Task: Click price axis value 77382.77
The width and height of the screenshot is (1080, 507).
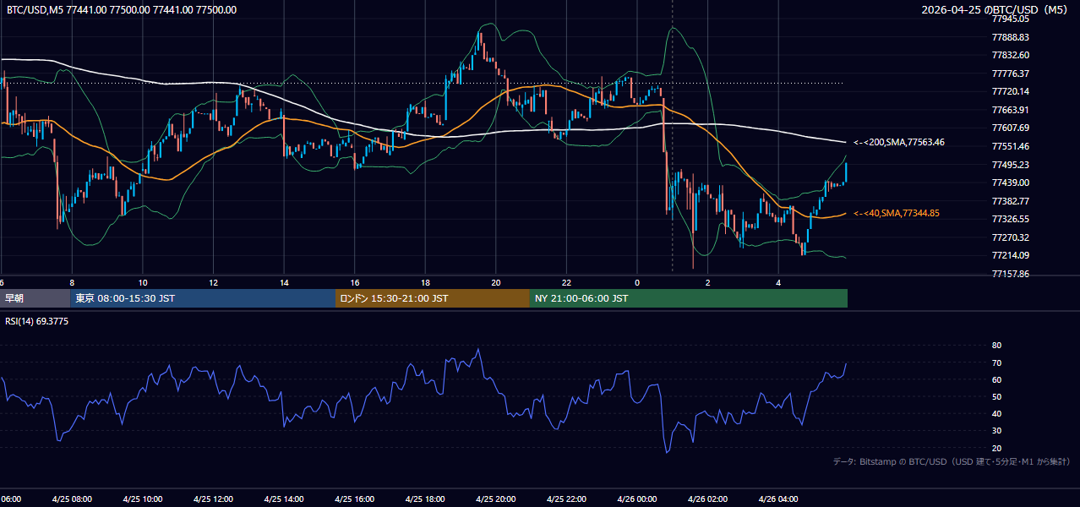Action: click(x=1010, y=201)
